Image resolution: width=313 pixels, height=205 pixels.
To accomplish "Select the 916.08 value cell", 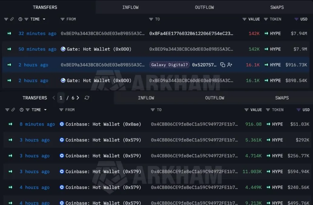I will tap(253, 124).
